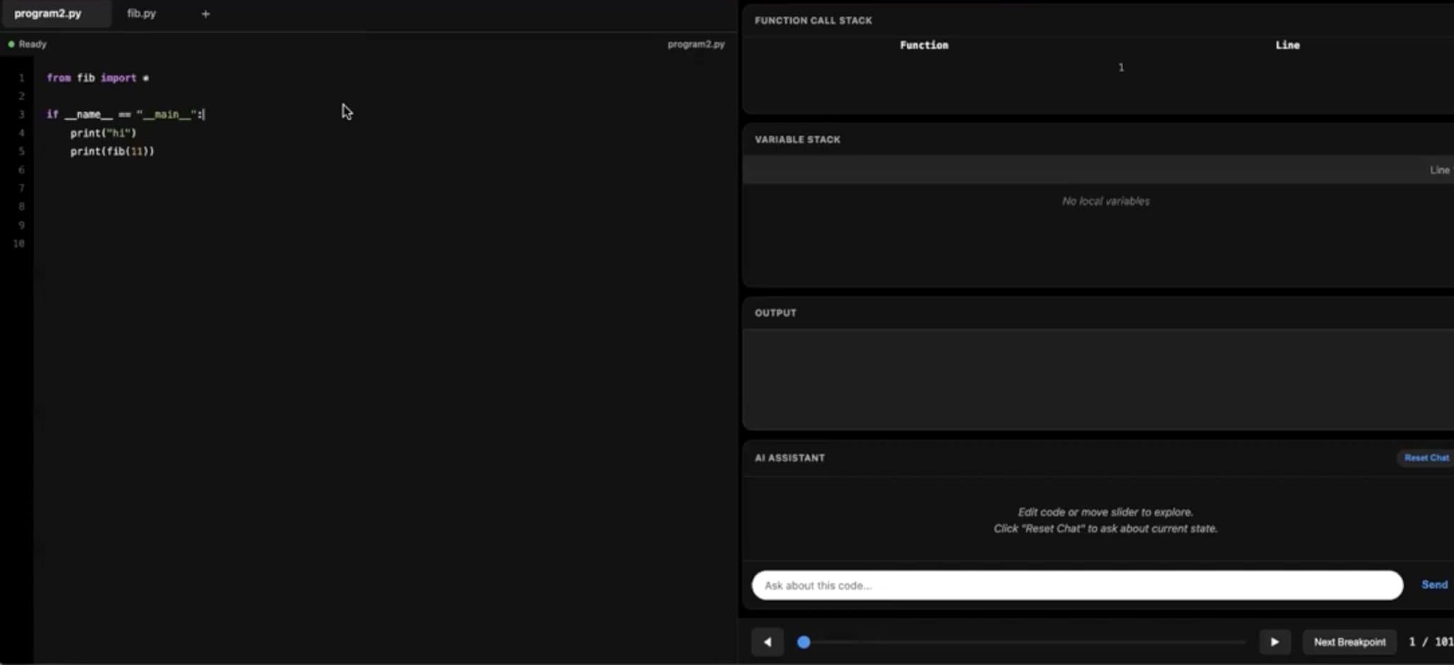This screenshot has width=1454, height=665.
Task: Open a new file tab with plus icon
Action: [205, 13]
